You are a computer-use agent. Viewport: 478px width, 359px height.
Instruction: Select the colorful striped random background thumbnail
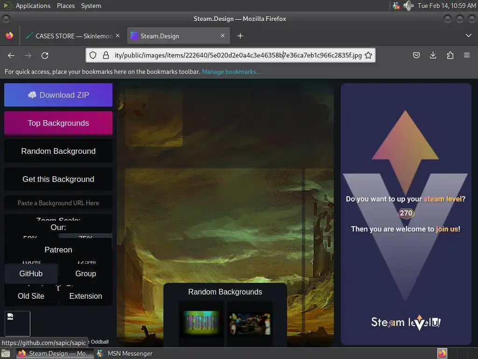tap(201, 323)
